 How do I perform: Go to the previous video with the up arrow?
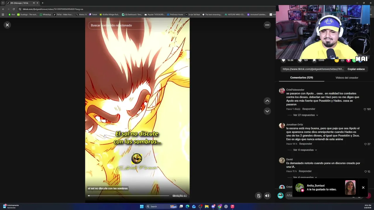(x=267, y=101)
